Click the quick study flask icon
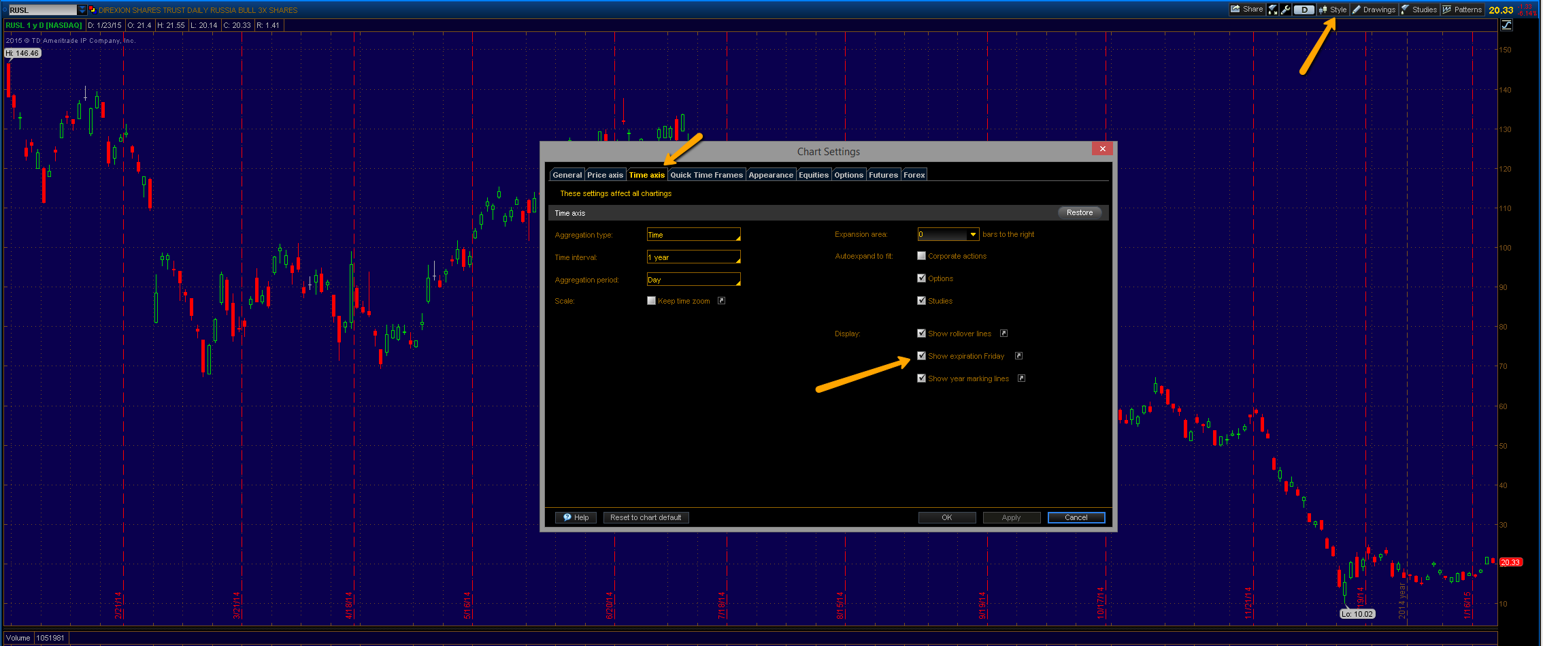This screenshot has height=646, width=1543. (1272, 10)
